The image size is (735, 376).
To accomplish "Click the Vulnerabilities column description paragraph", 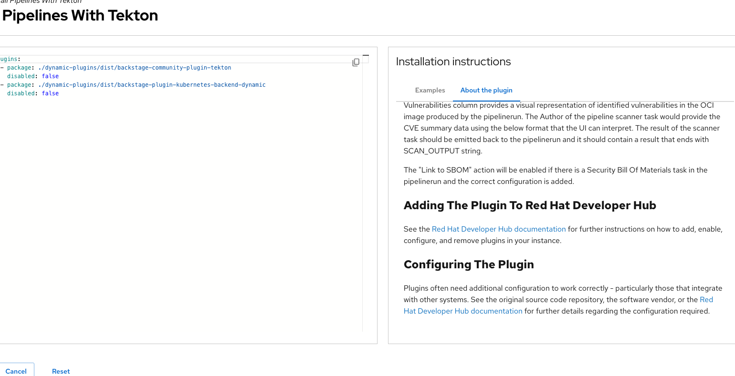I will point(561,128).
